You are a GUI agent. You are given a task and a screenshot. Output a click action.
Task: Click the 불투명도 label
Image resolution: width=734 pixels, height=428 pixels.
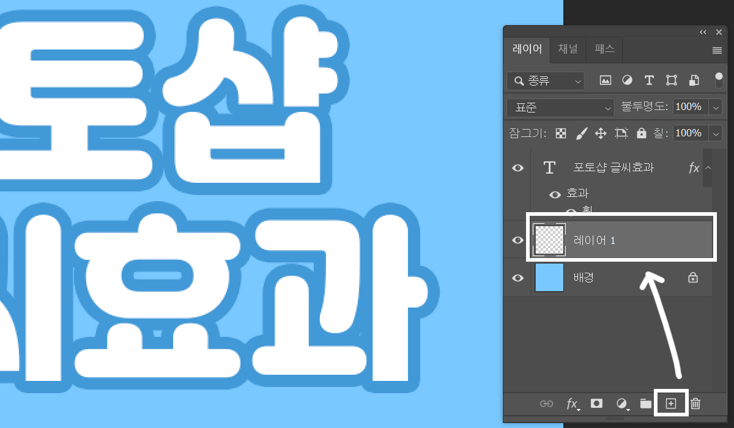tap(645, 106)
